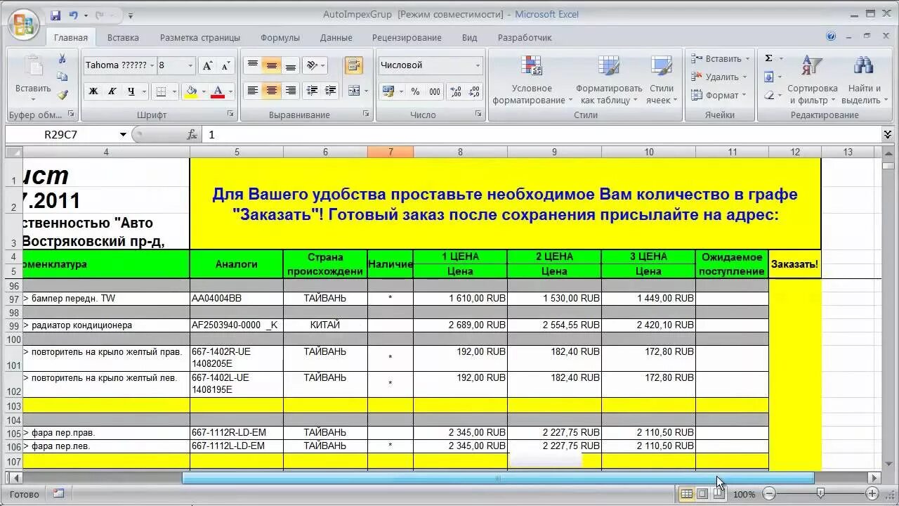Screen dimensions: 899x506
Task: Open the Данные tab
Action: pos(336,37)
